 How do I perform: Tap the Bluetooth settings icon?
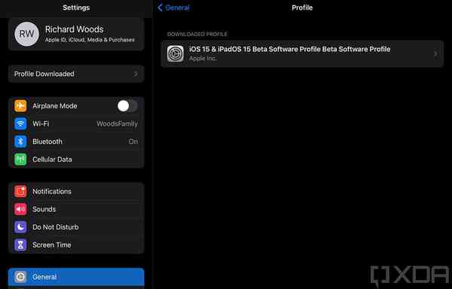click(20, 141)
